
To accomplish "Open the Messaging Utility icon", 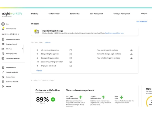I will pos(3,54).
